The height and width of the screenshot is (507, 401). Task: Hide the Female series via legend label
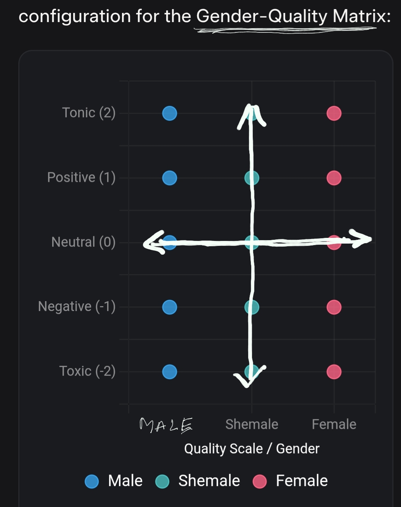click(302, 481)
